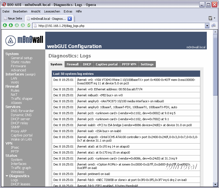Open the PPTP VPN log tab

coord(129,64)
